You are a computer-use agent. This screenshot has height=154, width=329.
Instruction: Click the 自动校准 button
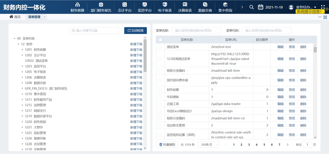click(x=136, y=30)
